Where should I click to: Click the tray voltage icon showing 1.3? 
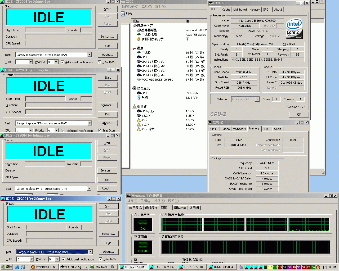click(270, 267)
